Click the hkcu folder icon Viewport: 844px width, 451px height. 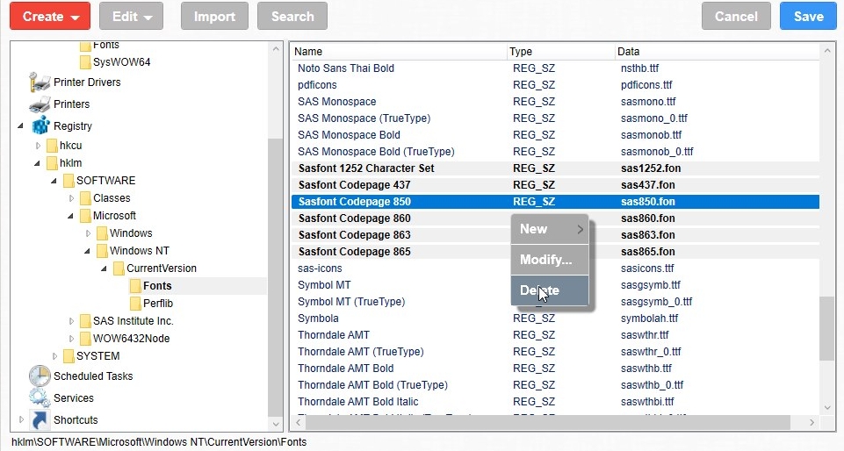coord(52,146)
